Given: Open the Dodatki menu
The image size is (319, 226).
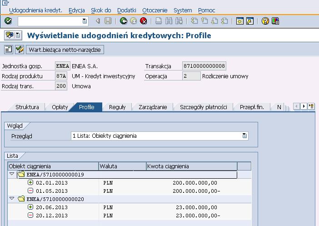Looking at the screenshot, I should (126, 10).
